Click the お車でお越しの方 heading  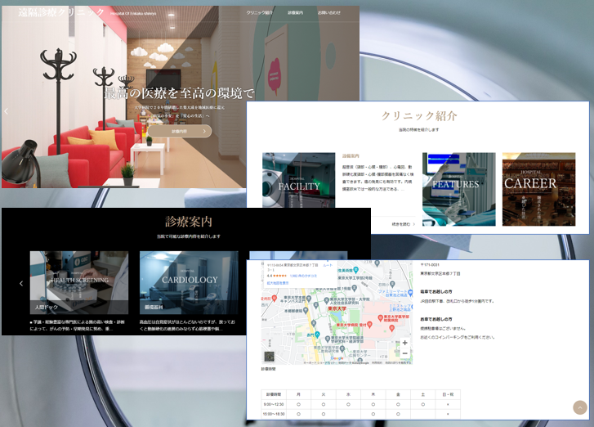point(436,319)
